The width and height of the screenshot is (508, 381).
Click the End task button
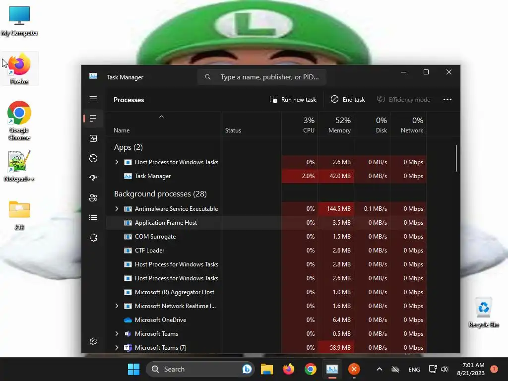tap(348, 99)
